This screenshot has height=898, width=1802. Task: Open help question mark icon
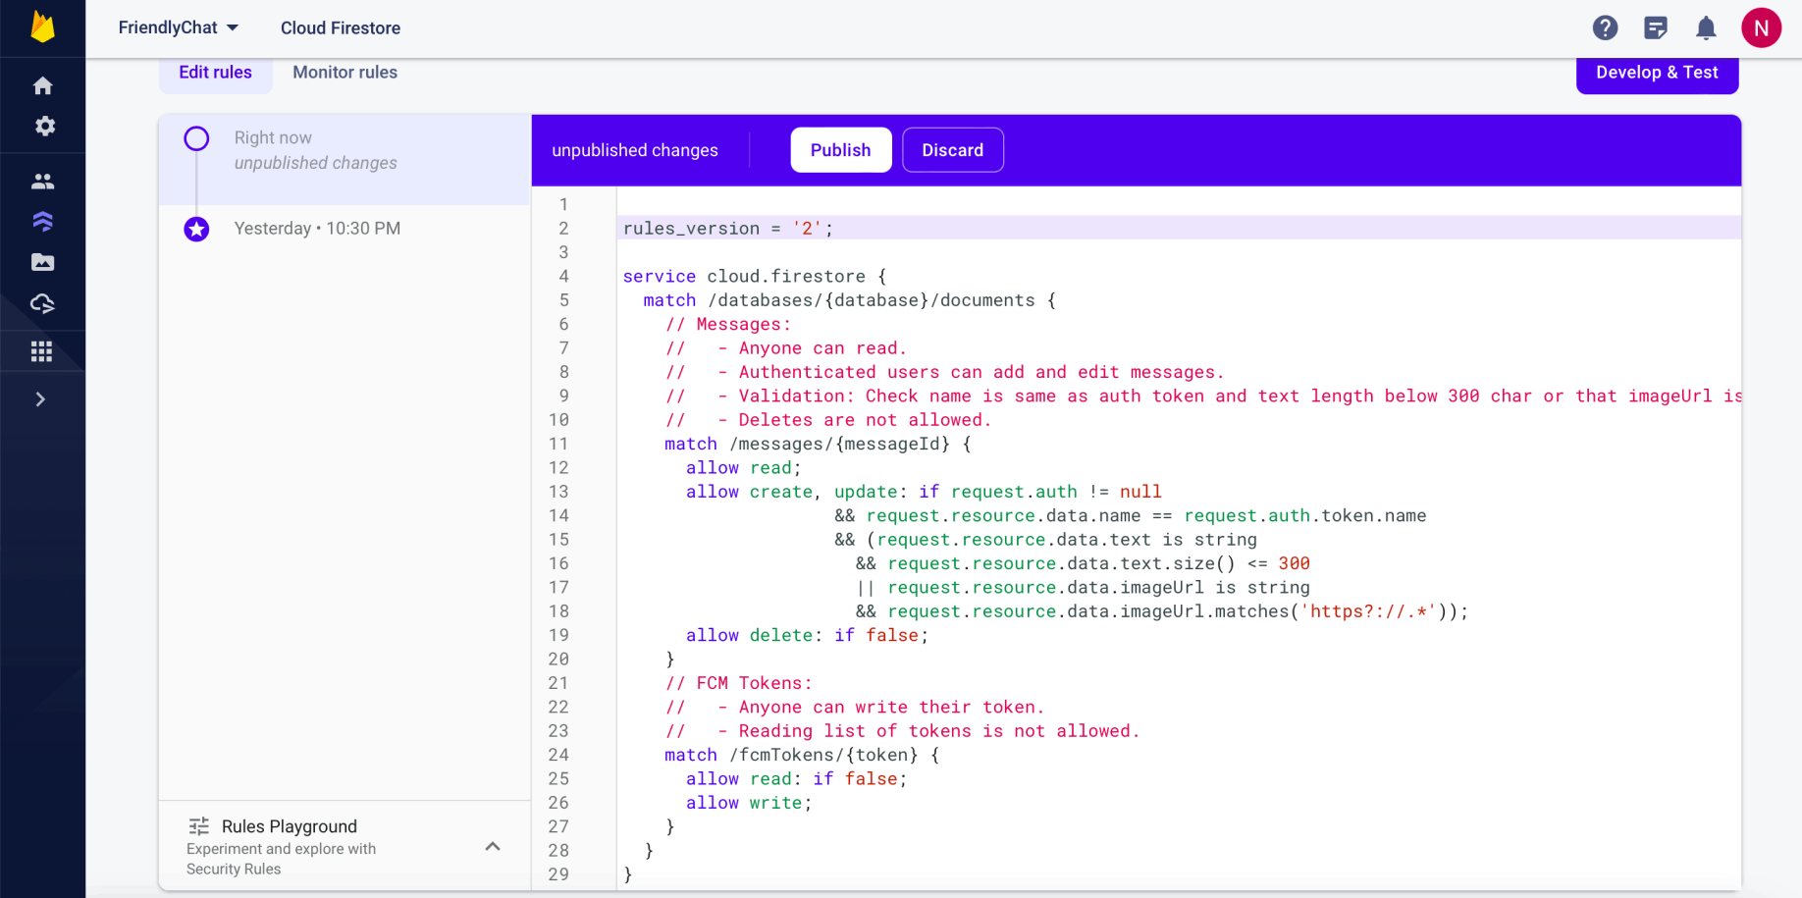[x=1605, y=27]
